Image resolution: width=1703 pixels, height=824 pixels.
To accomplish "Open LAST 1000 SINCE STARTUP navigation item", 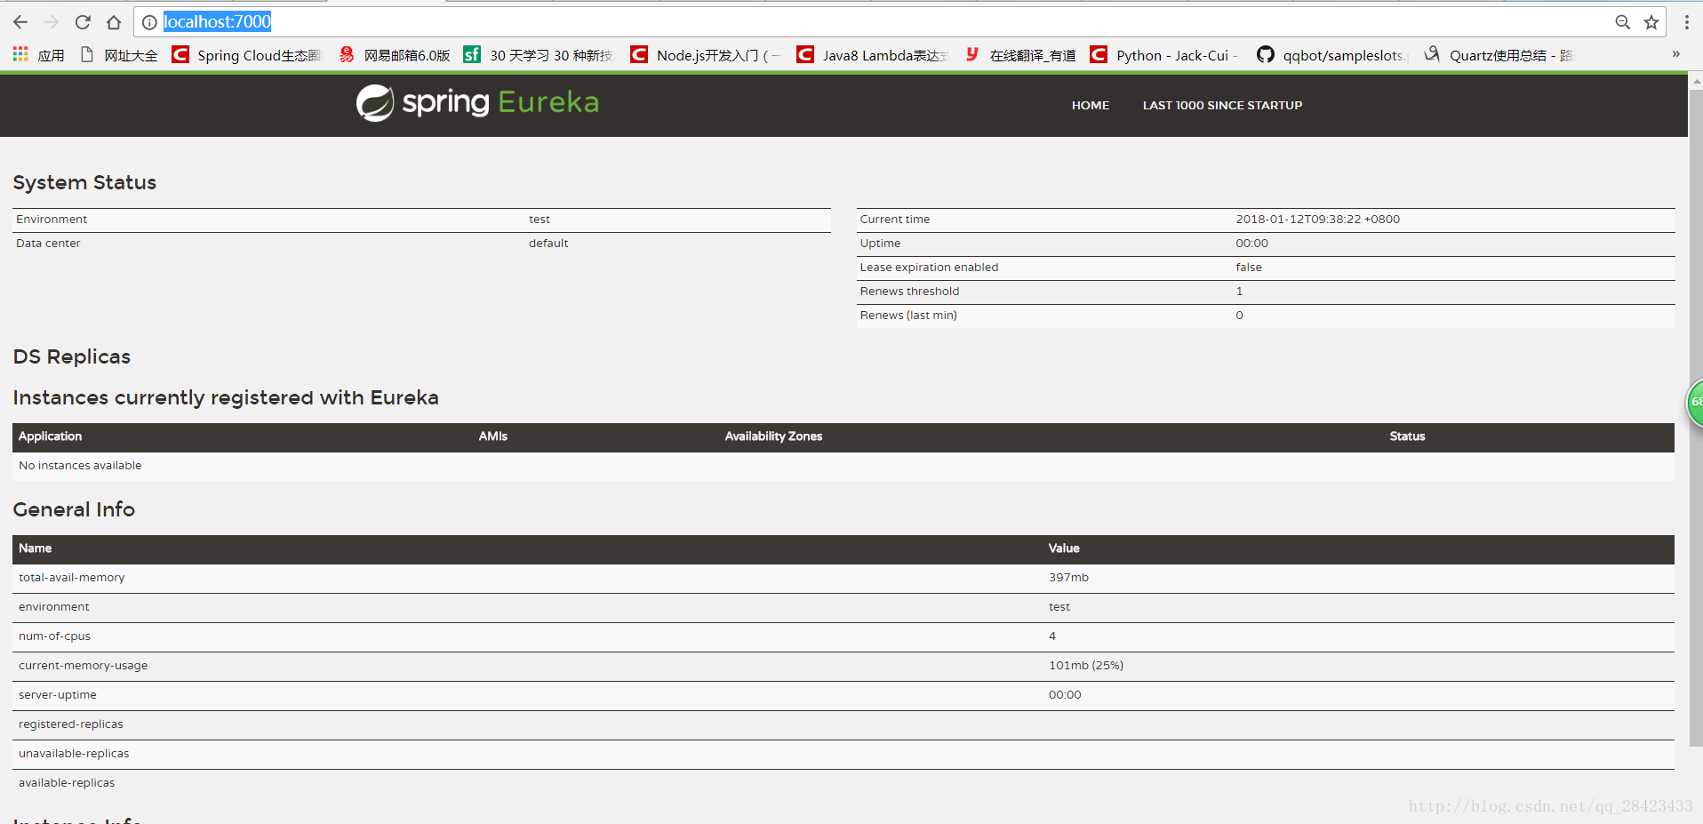I will click(1222, 105).
